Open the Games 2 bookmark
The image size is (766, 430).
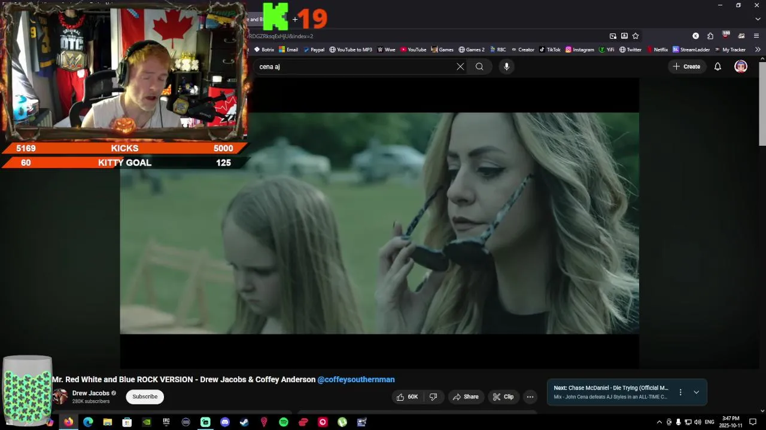(472, 50)
